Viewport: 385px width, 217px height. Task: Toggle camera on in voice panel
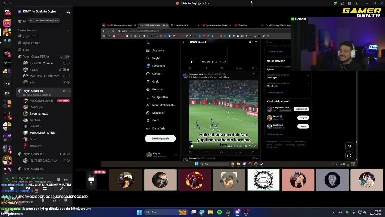point(12,189)
